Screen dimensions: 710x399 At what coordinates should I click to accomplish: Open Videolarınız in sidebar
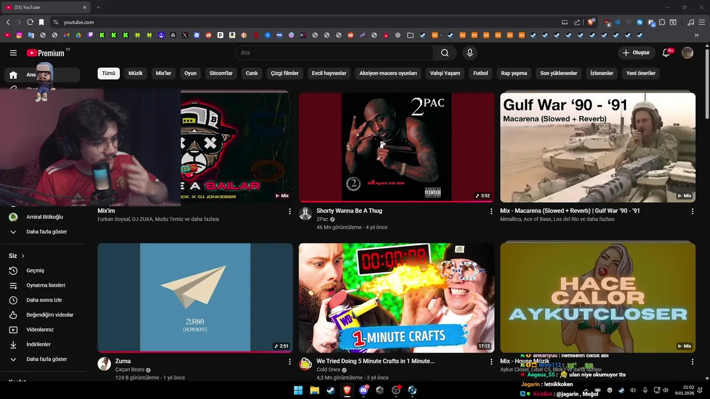[43, 330]
